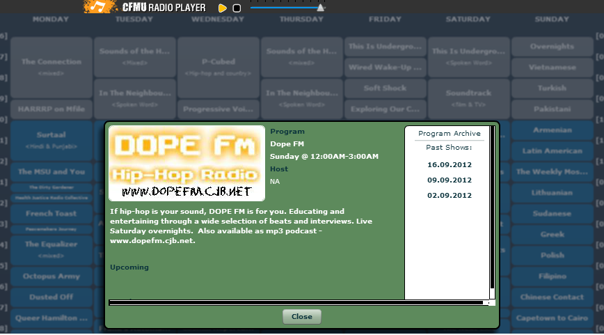Open the Greek program
The width and height of the screenshot is (604, 335).
point(553,235)
